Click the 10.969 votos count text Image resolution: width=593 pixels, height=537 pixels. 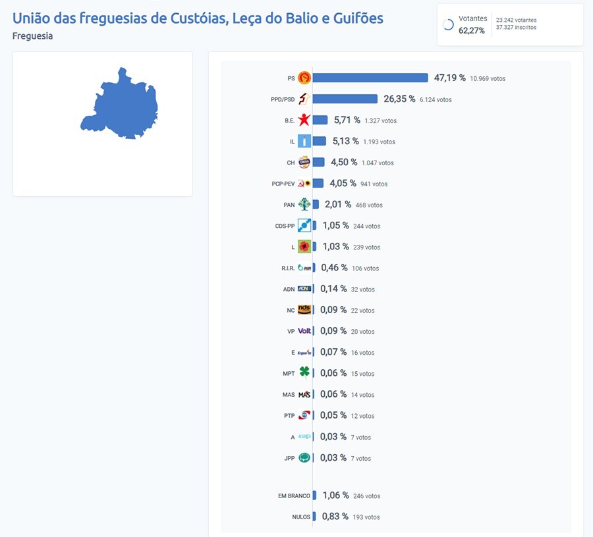(x=488, y=79)
